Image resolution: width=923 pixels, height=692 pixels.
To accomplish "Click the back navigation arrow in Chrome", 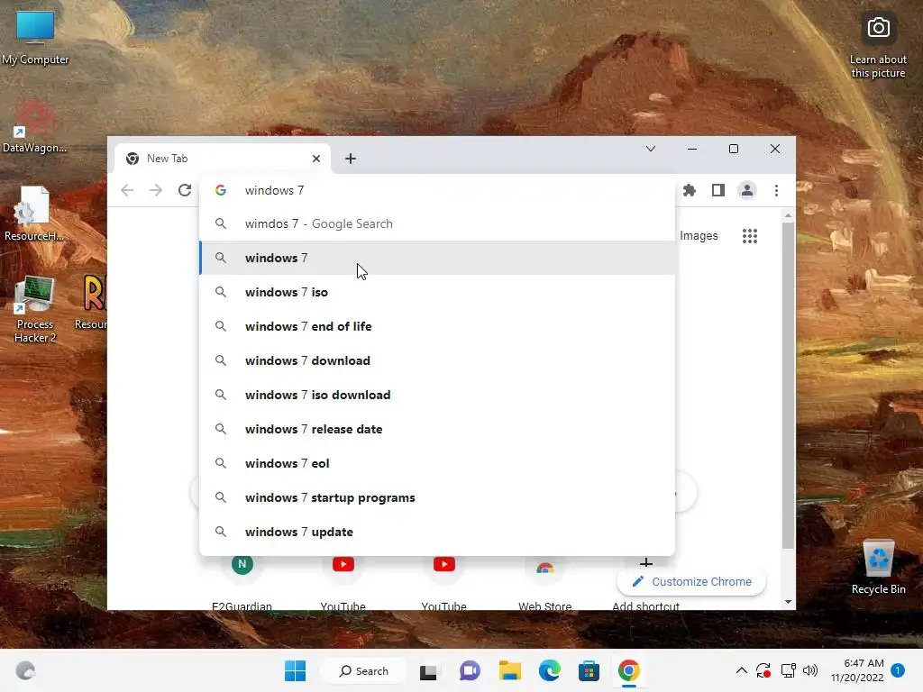I will pyautogui.click(x=127, y=190).
